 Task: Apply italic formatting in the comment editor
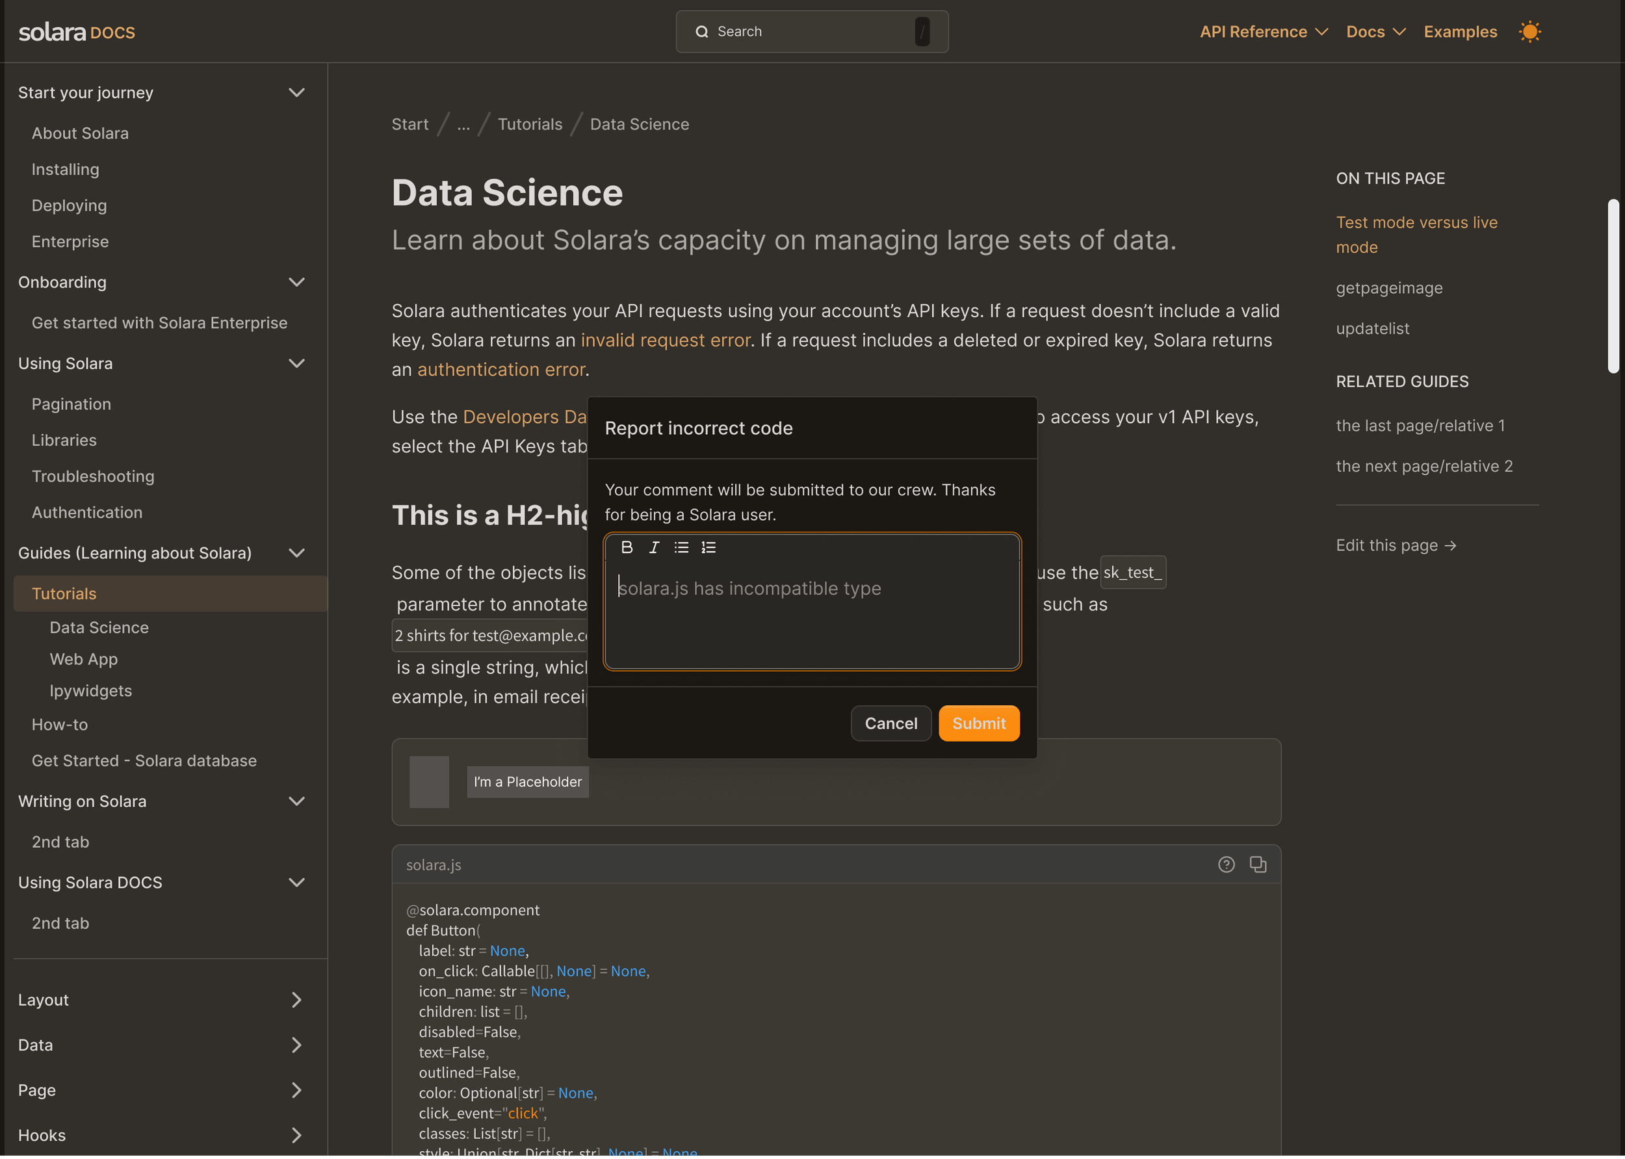click(654, 547)
